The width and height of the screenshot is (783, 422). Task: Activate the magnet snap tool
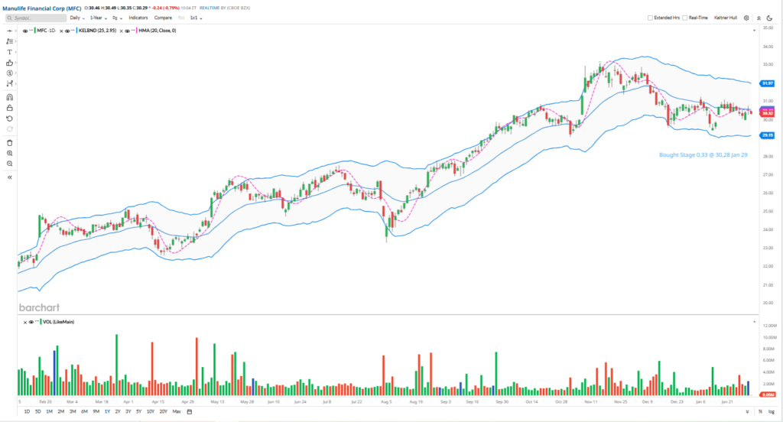(9, 98)
